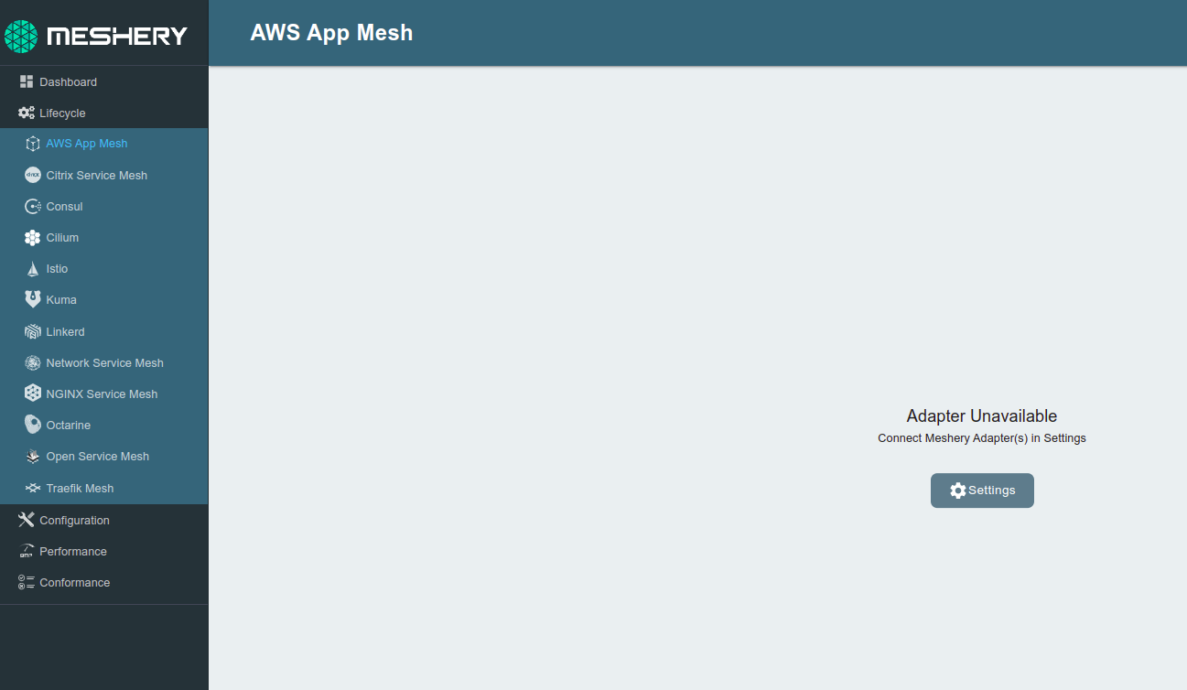
Task: Click the Linkerd icon
Action: point(32,331)
